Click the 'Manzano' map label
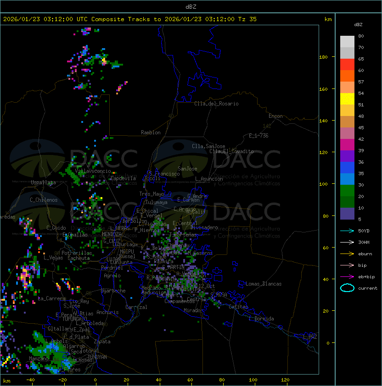This screenshot has height=386, width=382. pos(39,358)
